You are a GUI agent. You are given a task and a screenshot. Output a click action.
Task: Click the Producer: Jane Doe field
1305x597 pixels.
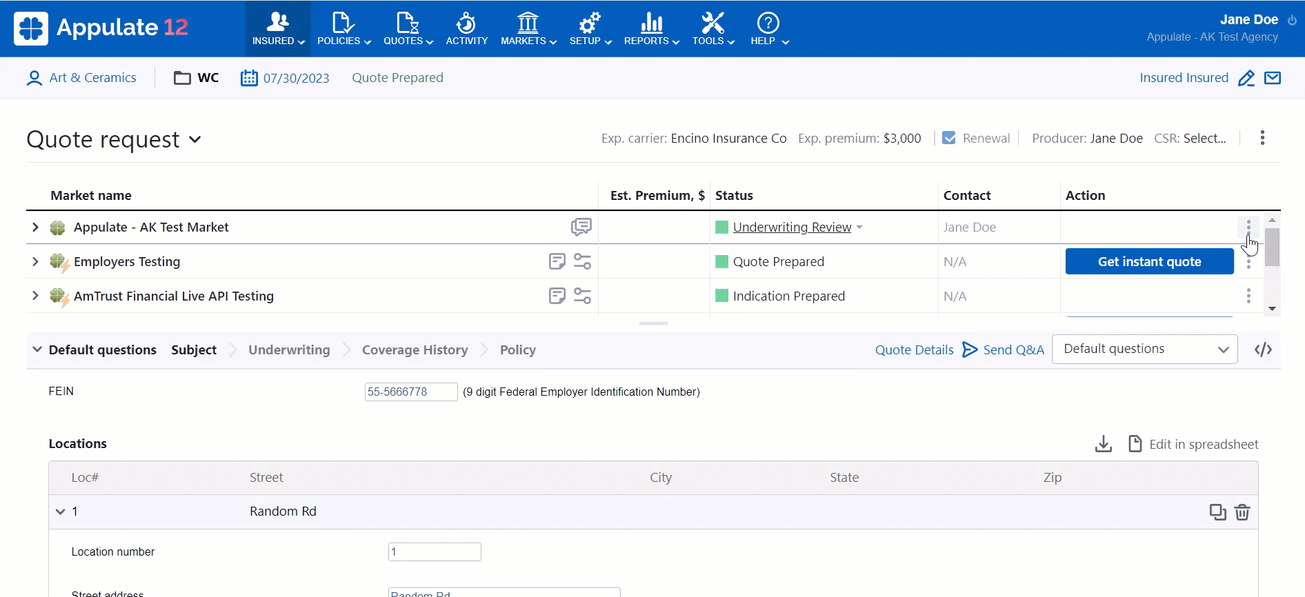point(1087,138)
